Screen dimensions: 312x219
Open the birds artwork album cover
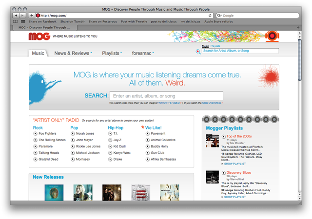(x=170, y=193)
